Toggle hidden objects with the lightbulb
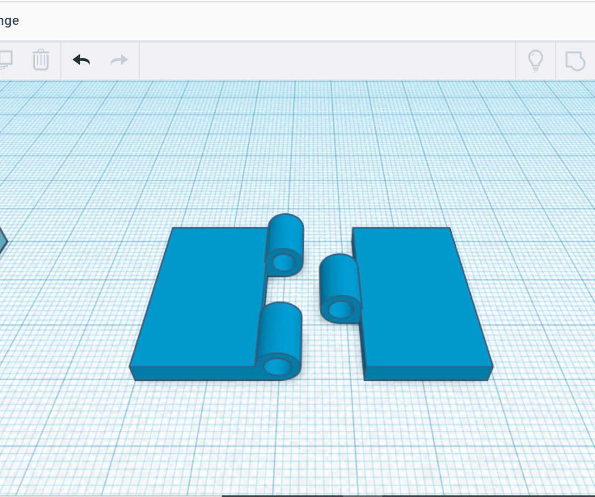 coord(535,61)
